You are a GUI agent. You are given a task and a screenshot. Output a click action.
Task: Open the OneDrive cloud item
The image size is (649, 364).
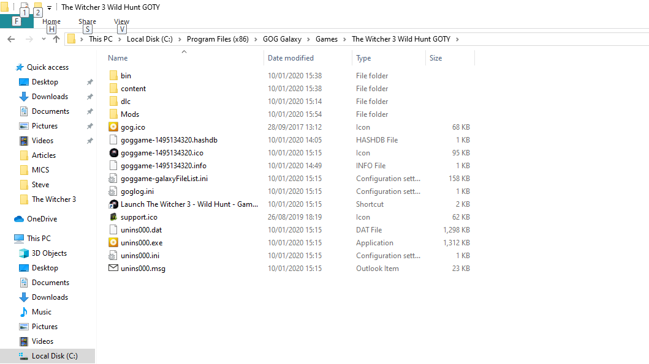tap(36, 219)
